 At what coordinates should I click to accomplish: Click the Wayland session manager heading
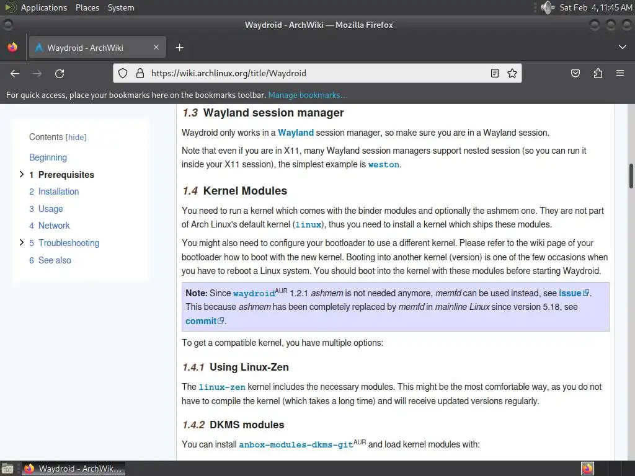coord(273,113)
